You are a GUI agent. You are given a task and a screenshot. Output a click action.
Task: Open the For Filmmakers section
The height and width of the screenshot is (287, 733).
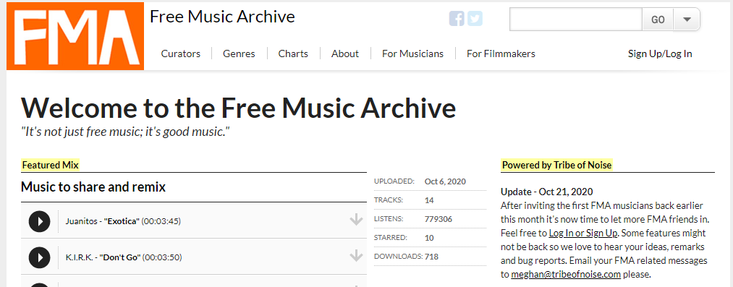501,53
